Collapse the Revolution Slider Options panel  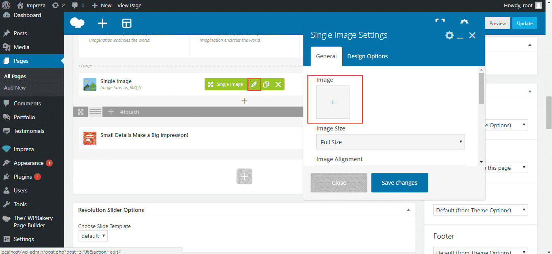408,210
